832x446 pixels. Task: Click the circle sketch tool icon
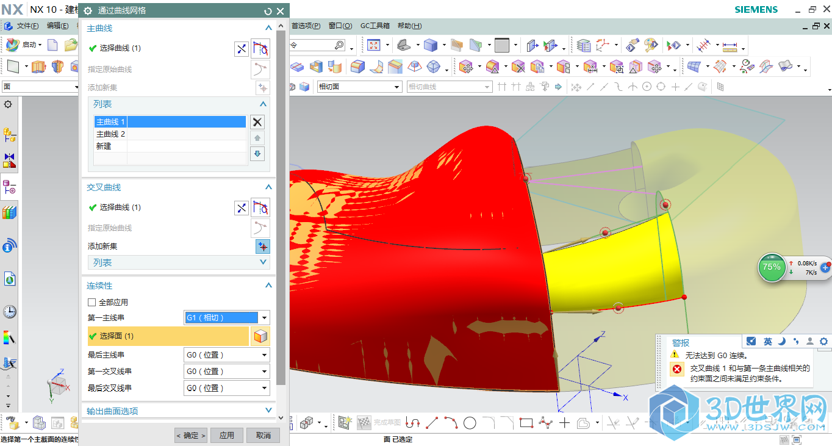point(470,422)
